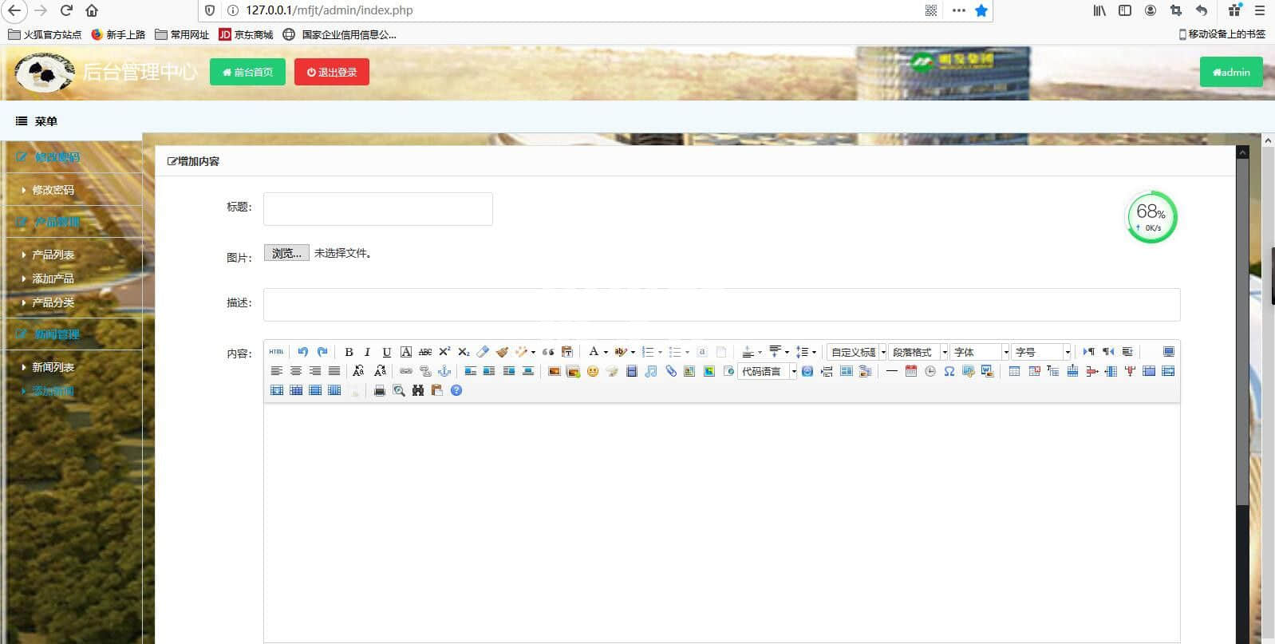Insert an emoticon with the smiley icon

click(x=592, y=371)
